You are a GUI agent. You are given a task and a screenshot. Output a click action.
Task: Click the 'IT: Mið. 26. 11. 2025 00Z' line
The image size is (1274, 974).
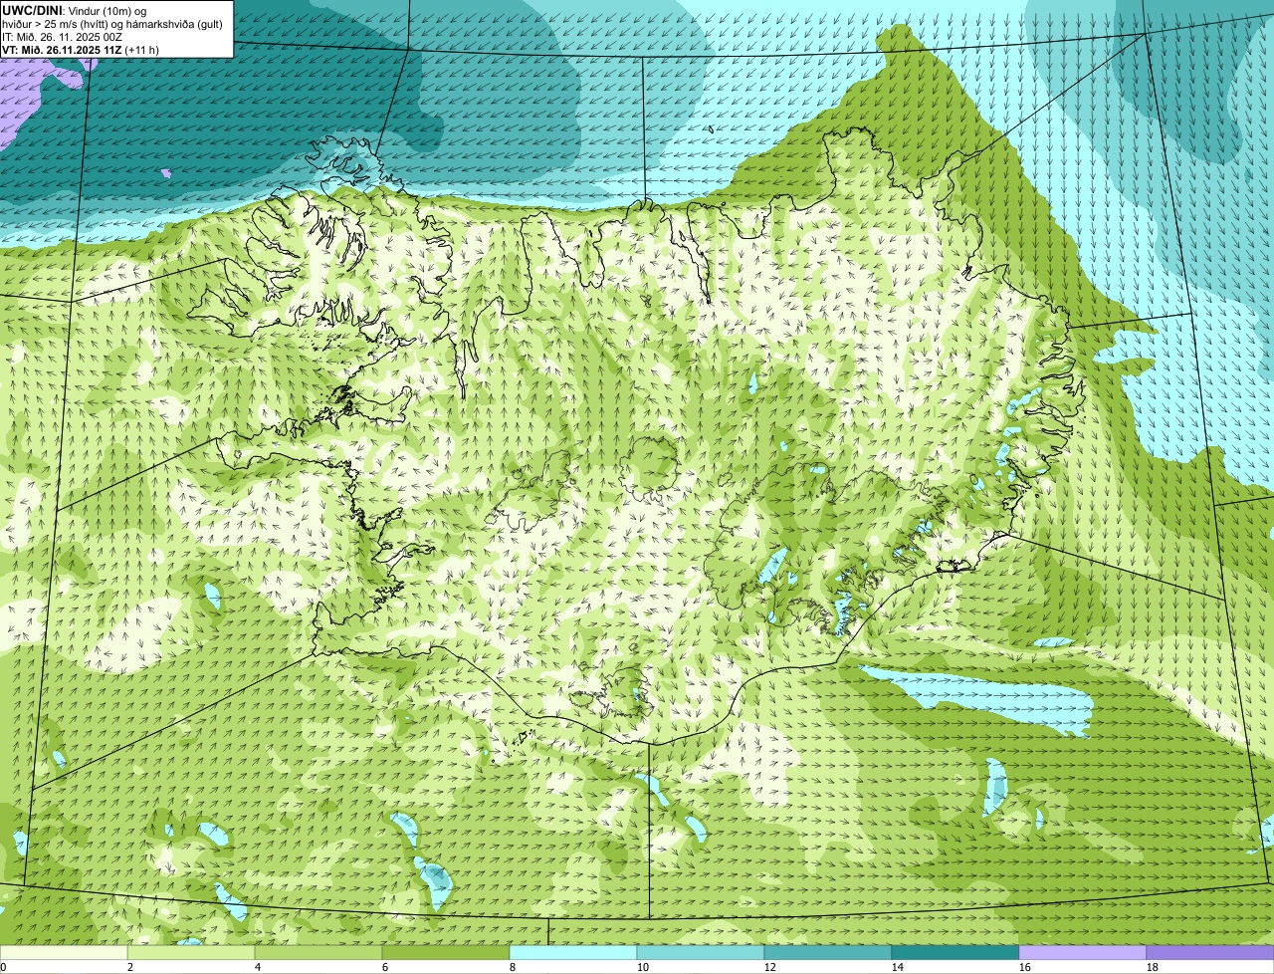pyautogui.click(x=63, y=37)
